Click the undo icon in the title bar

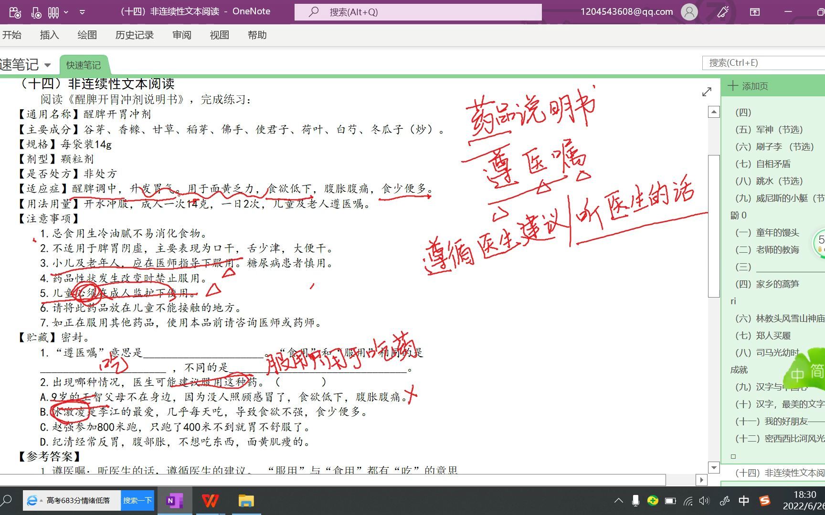point(15,12)
